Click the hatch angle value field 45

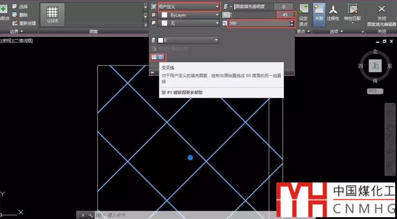[x=285, y=15]
